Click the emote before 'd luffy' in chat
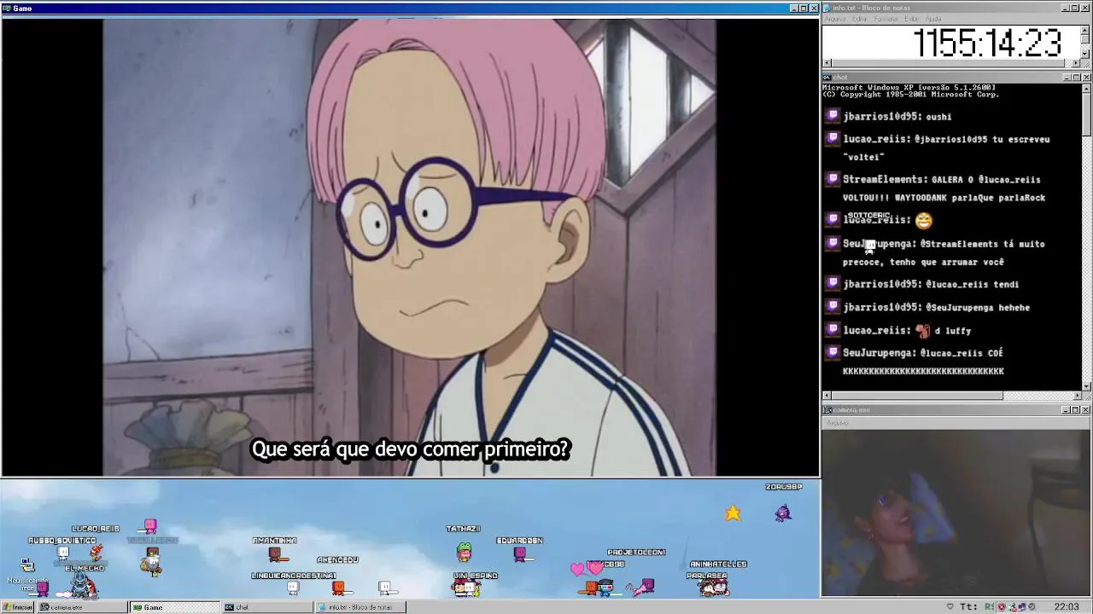This screenshot has height=614, width=1093. 923,330
